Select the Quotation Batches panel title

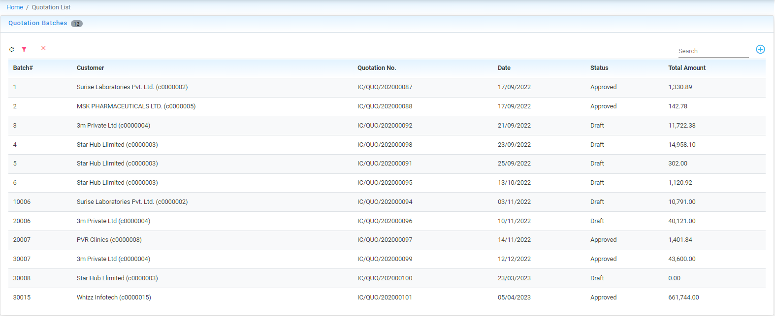pos(38,23)
